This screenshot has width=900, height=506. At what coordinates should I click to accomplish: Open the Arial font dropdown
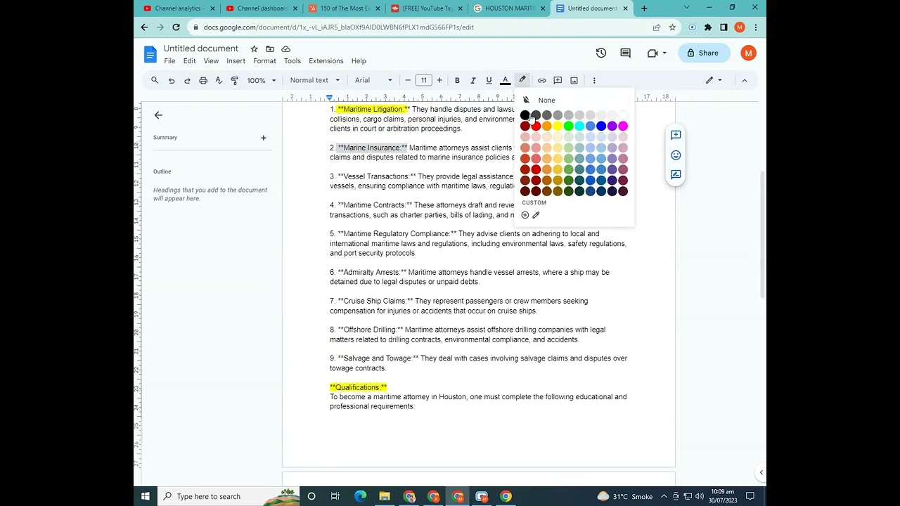click(373, 80)
